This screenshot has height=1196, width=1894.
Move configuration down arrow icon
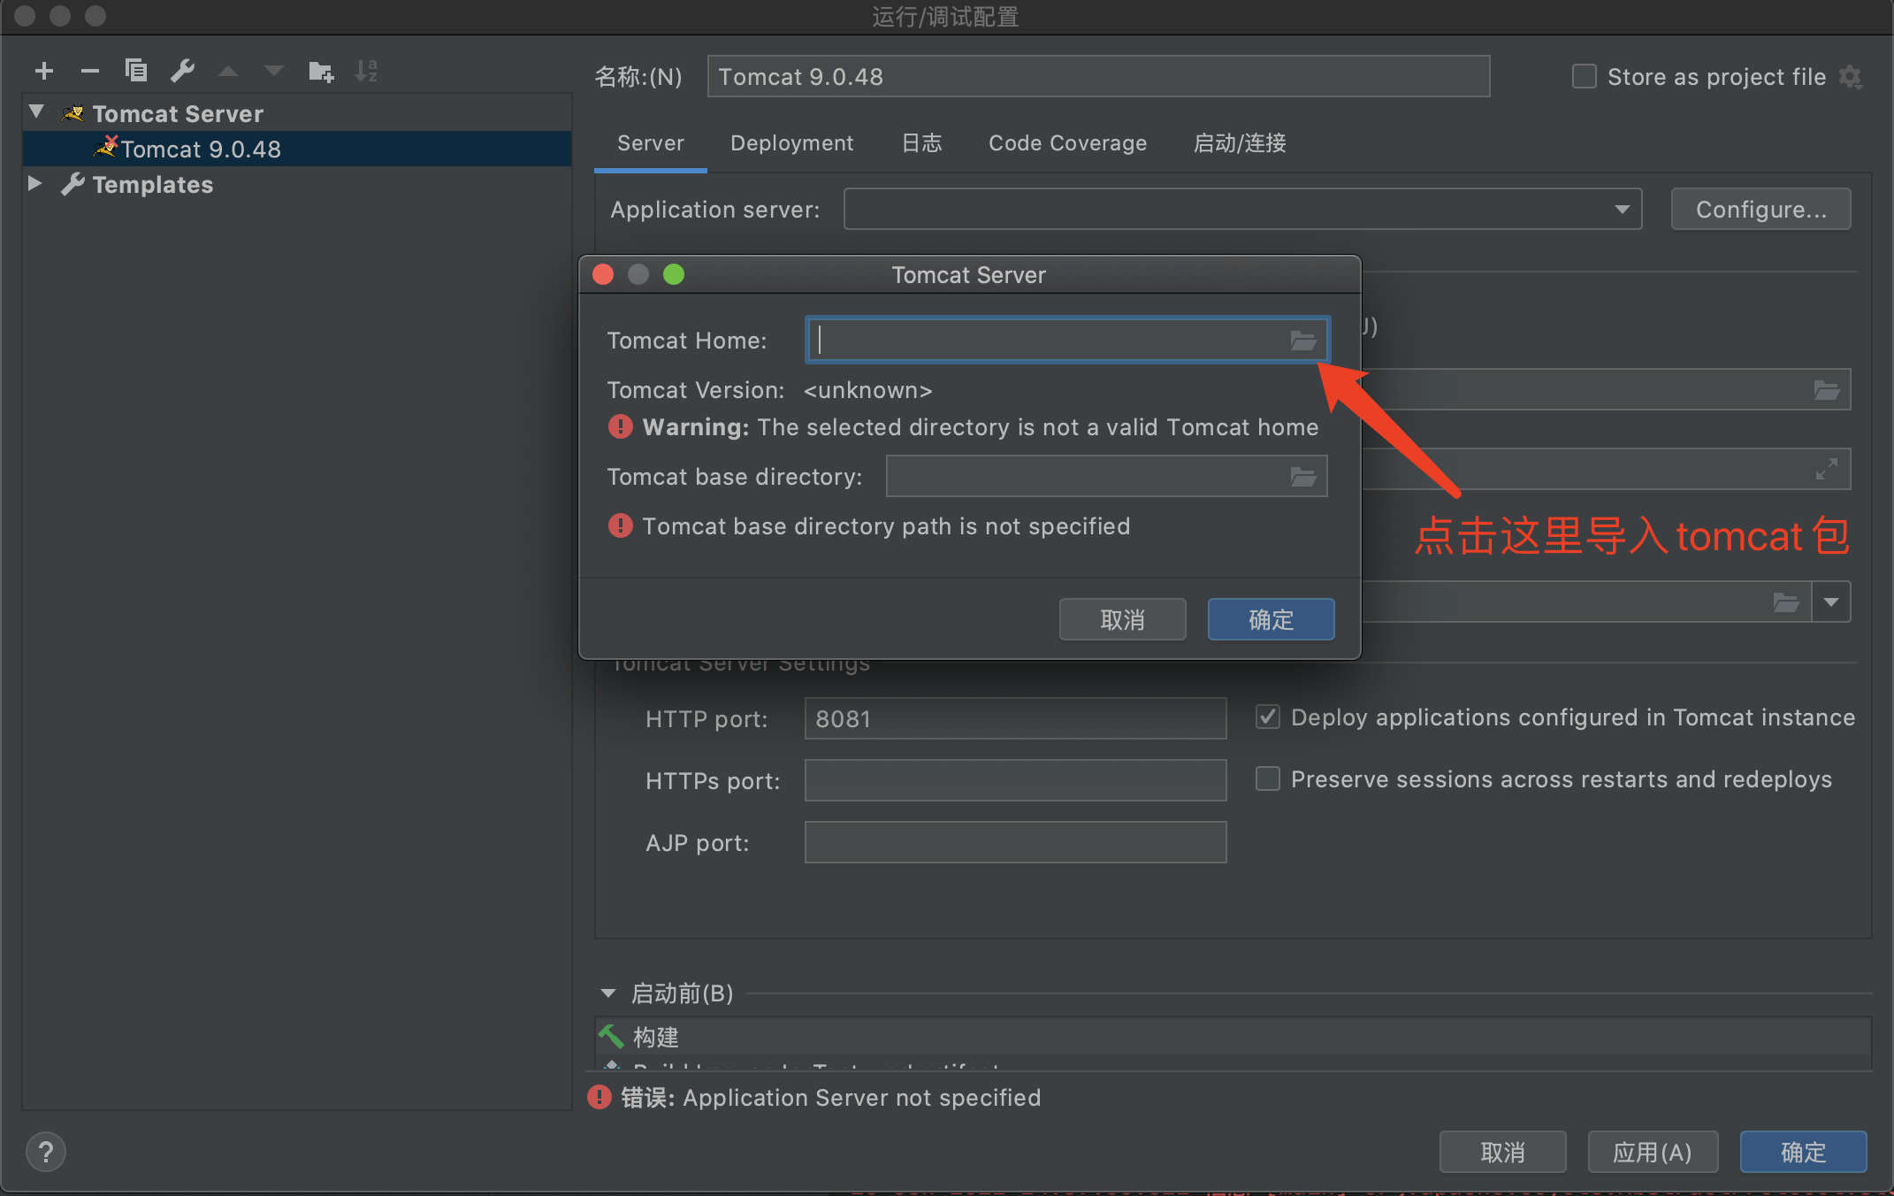click(x=274, y=71)
